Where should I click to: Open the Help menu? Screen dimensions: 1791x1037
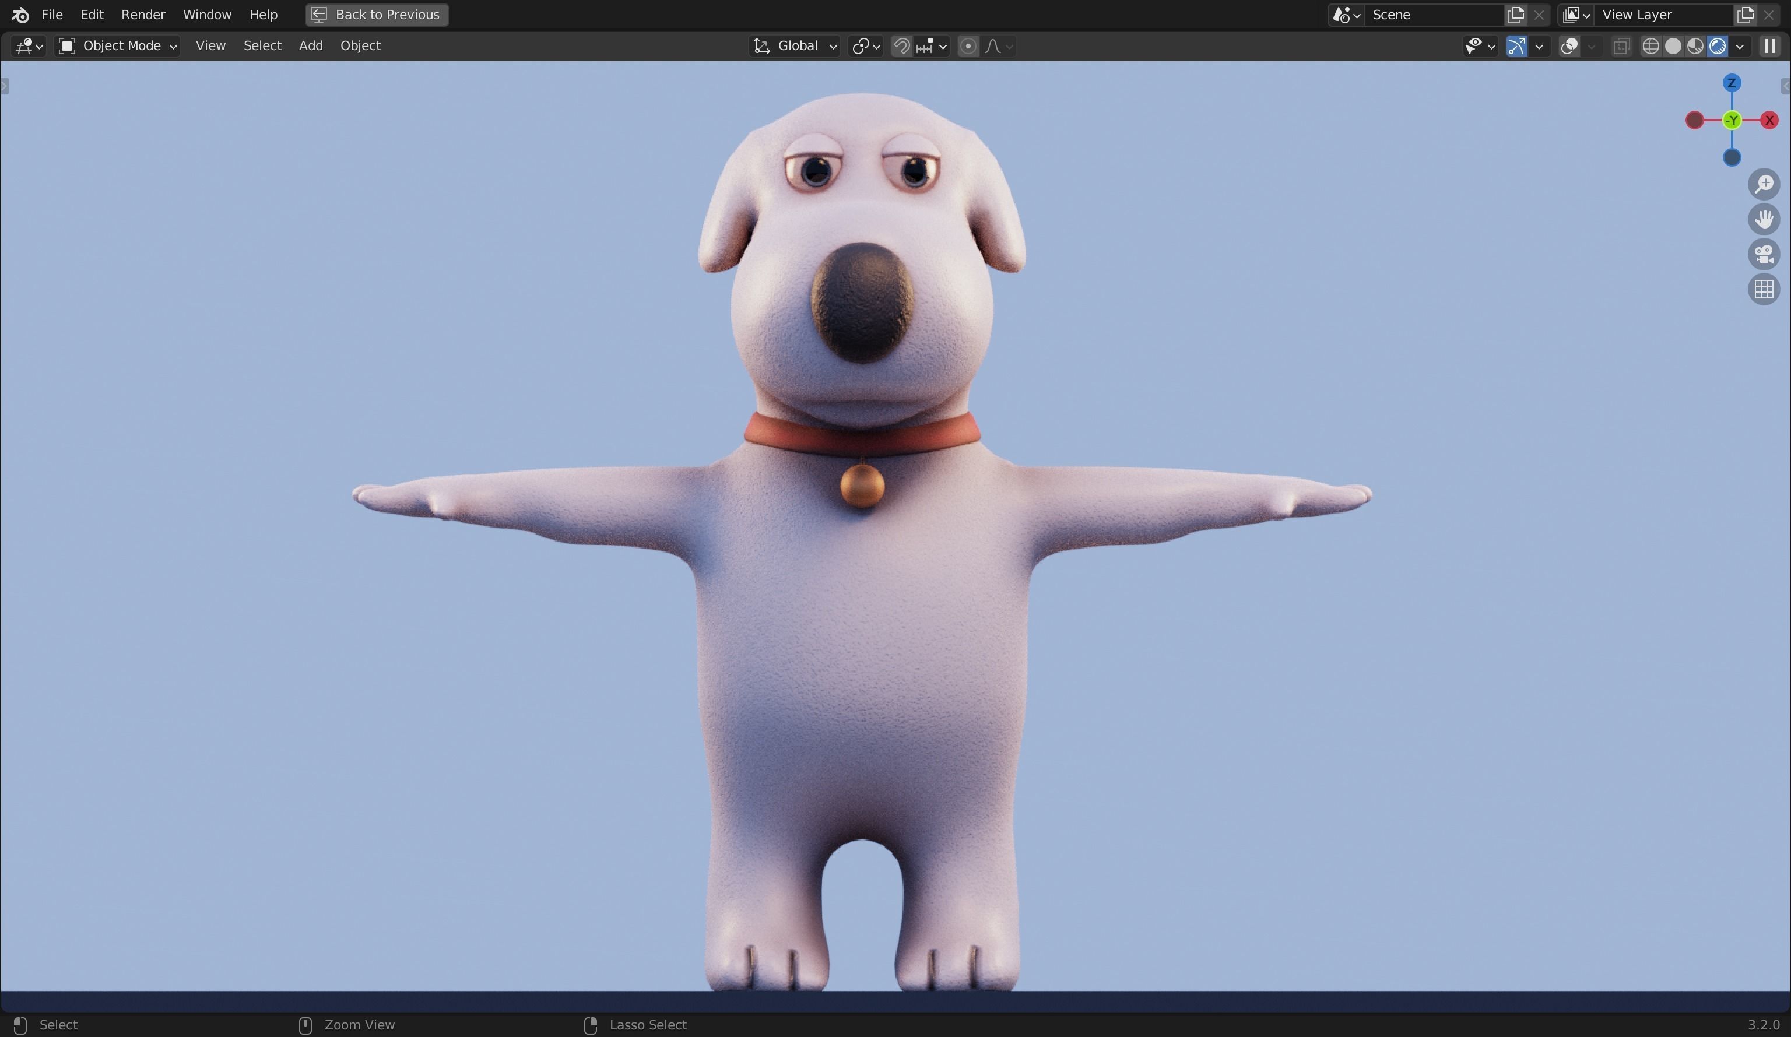click(263, 15)
